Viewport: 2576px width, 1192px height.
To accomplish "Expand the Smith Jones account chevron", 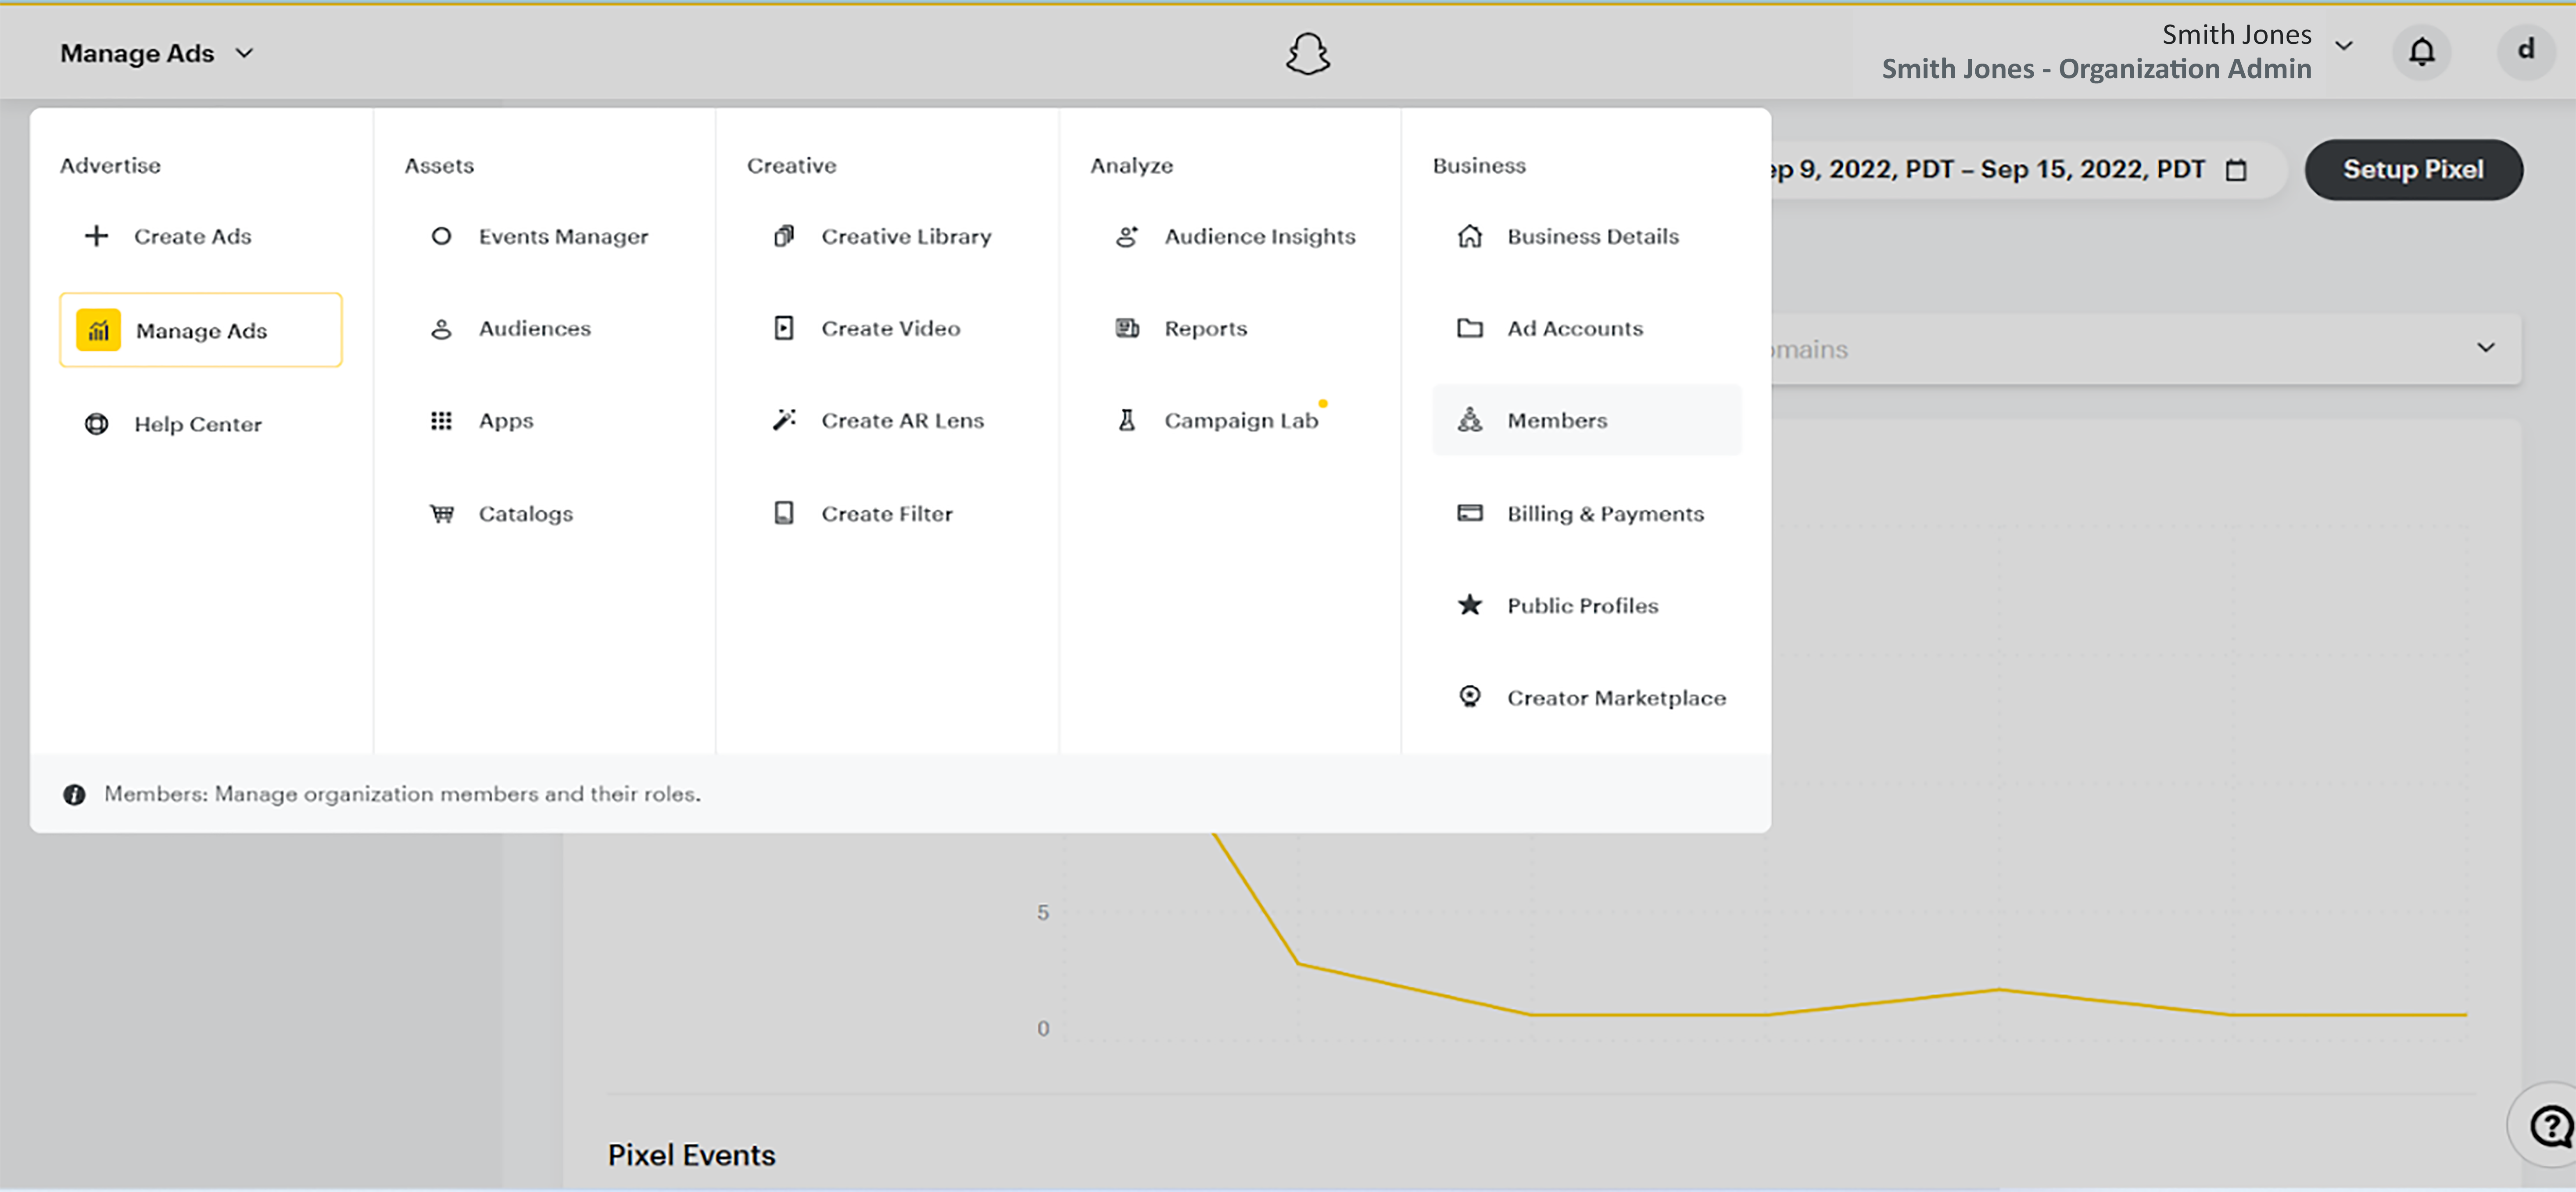I will pyautogui.click(x=2344, y=46).
